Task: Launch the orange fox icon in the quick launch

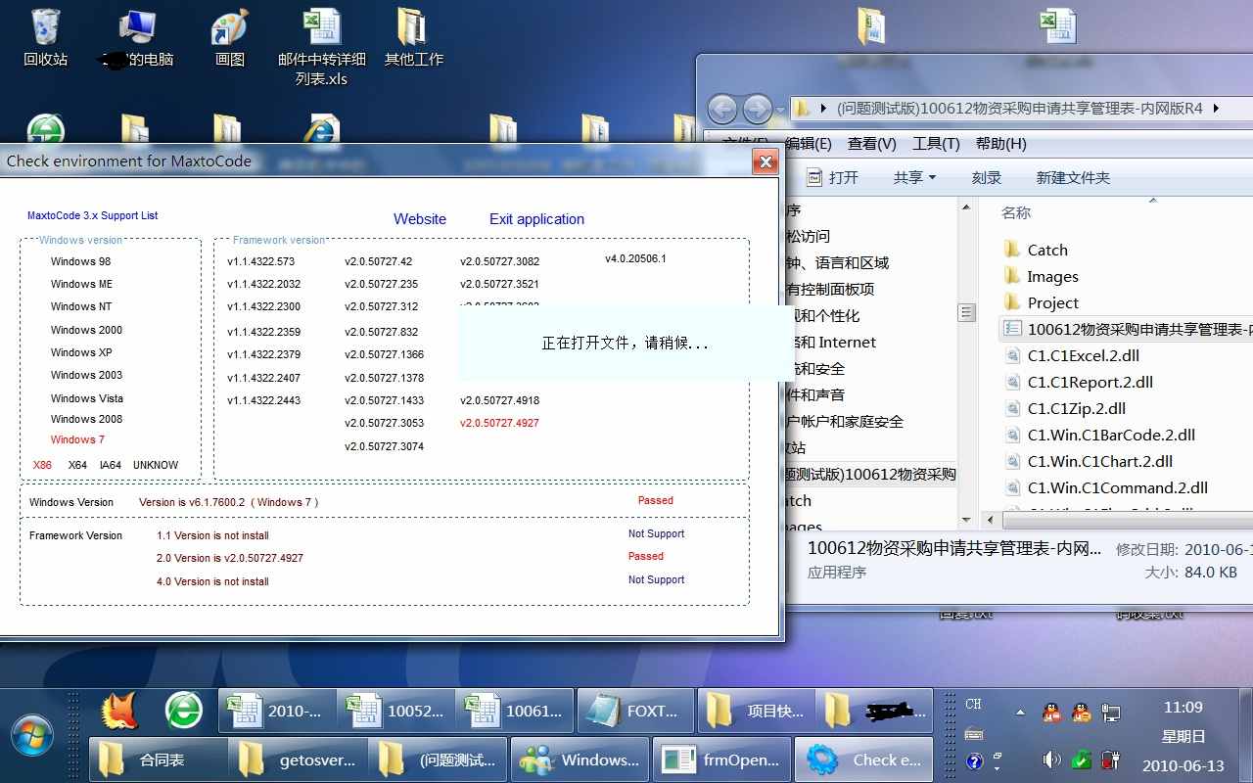Action: coord(120,712)
